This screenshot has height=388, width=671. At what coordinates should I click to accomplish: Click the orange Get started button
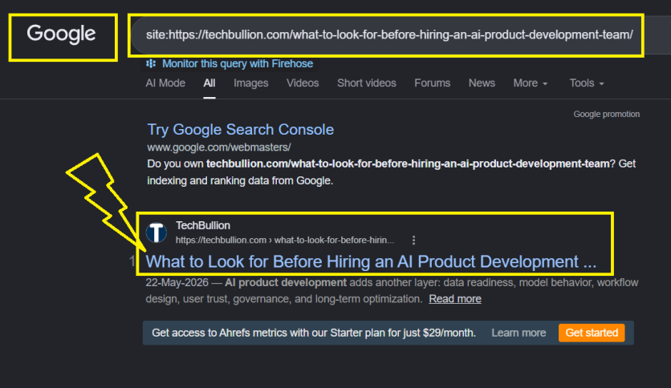pyautogui.click(x=592, y=333)
